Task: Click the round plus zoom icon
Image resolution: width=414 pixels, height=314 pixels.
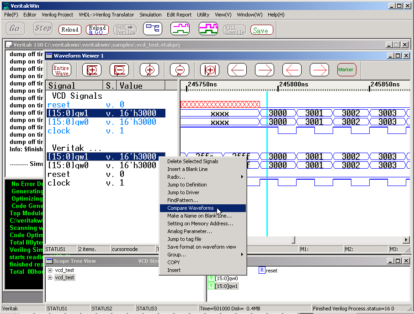Action: pyautogui.click(x=149, y=70)
